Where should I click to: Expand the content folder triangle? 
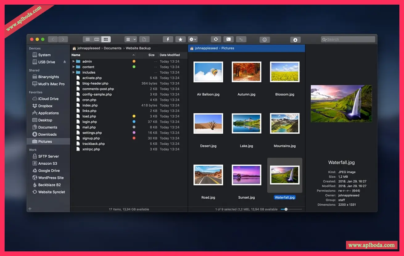[x=73, y=67]
